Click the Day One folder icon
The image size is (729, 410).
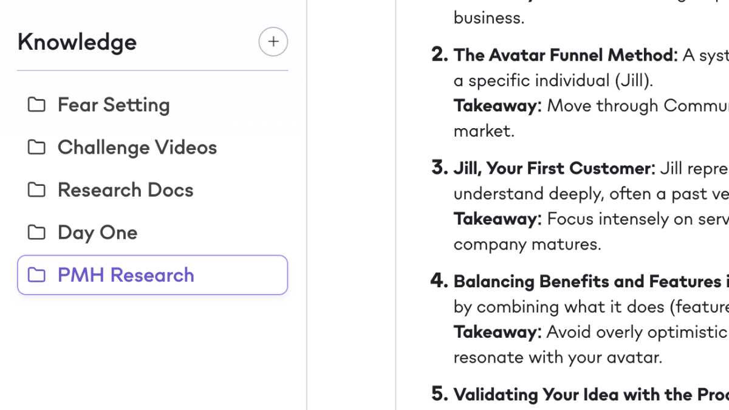[x=36, y=233]
